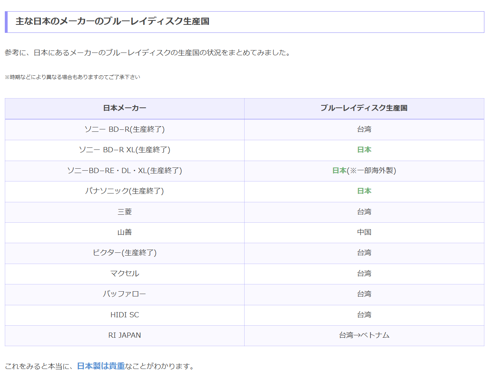The width and height of the screenshot is (492, 383).
Task: Click 日本(※一部海外製) cell text
Action: 364,171
